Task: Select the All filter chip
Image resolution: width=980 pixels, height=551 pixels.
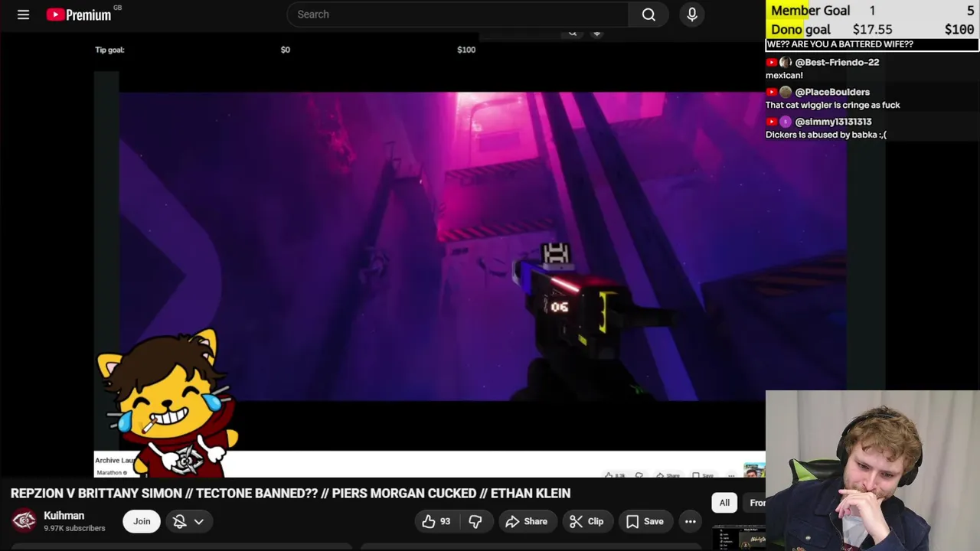Action: click(724, 503)
